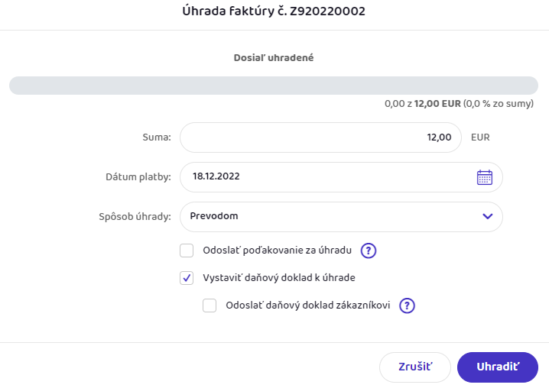Tick Odoslať daňový doklad zákazníkovi checkbox
Image resolution: width=549 pixels, height=388 pixels.
210,306
